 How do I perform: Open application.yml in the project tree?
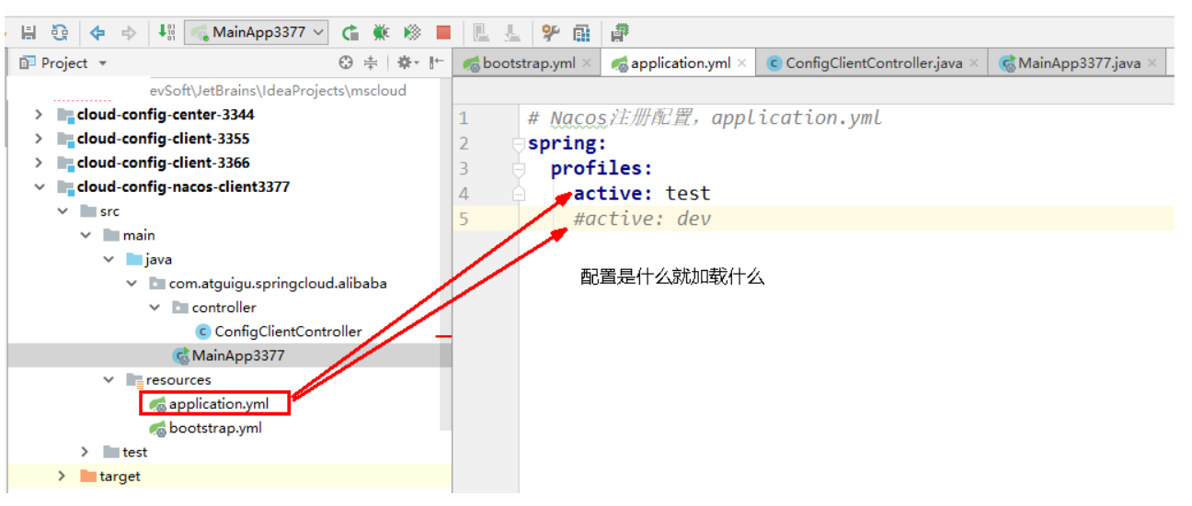(218, 403)
